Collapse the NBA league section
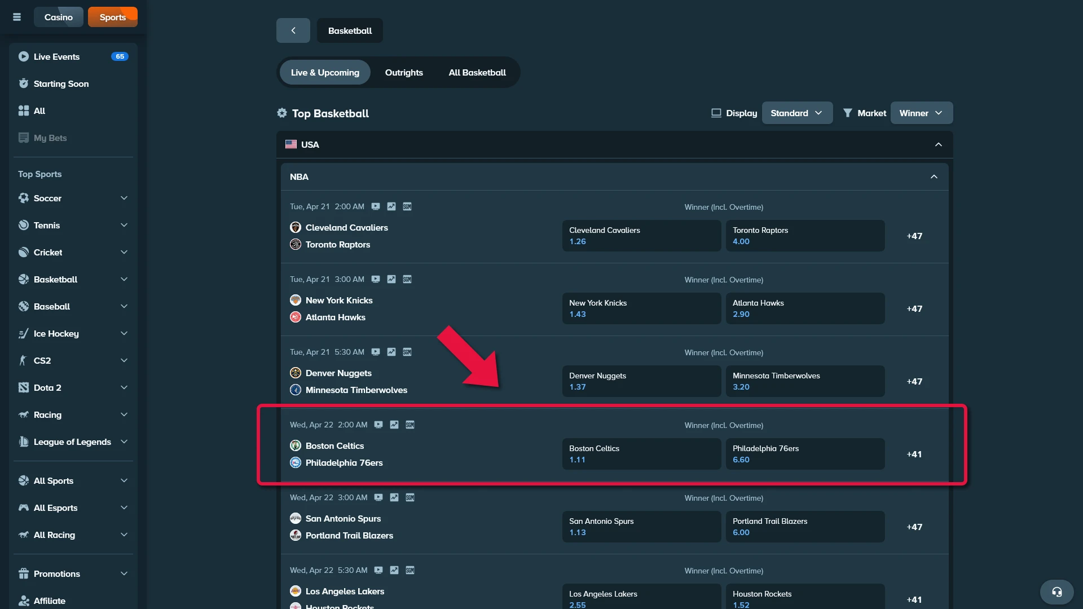This screenshot has height=609, width=1083. (x=934, y=176)
